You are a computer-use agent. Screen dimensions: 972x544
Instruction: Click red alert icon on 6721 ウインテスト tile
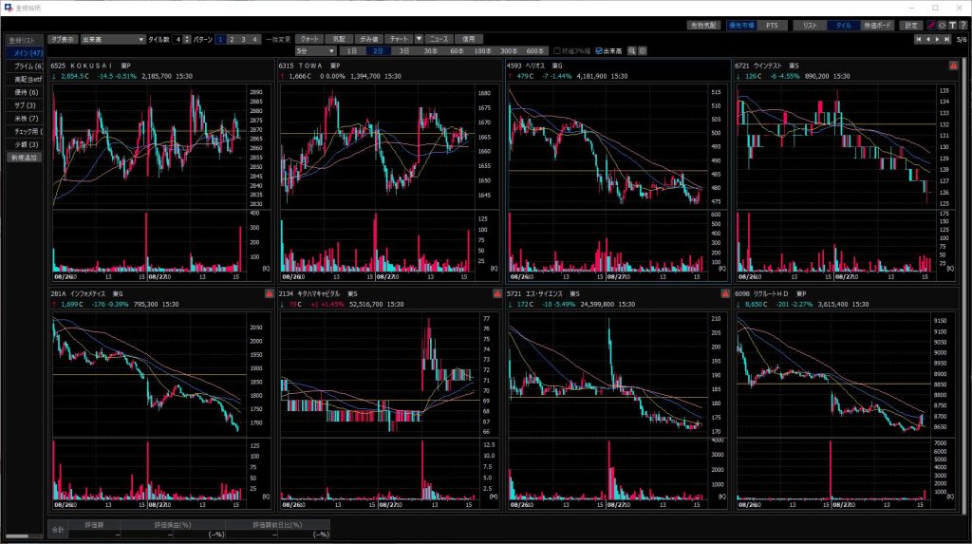pyautogui.click(x=952, y=65)
